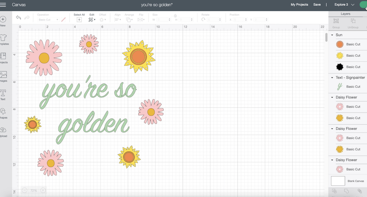Open the operation line color swatch
Image resolution: width=367 pixels, height=197 pixels.
click(63, 20)
